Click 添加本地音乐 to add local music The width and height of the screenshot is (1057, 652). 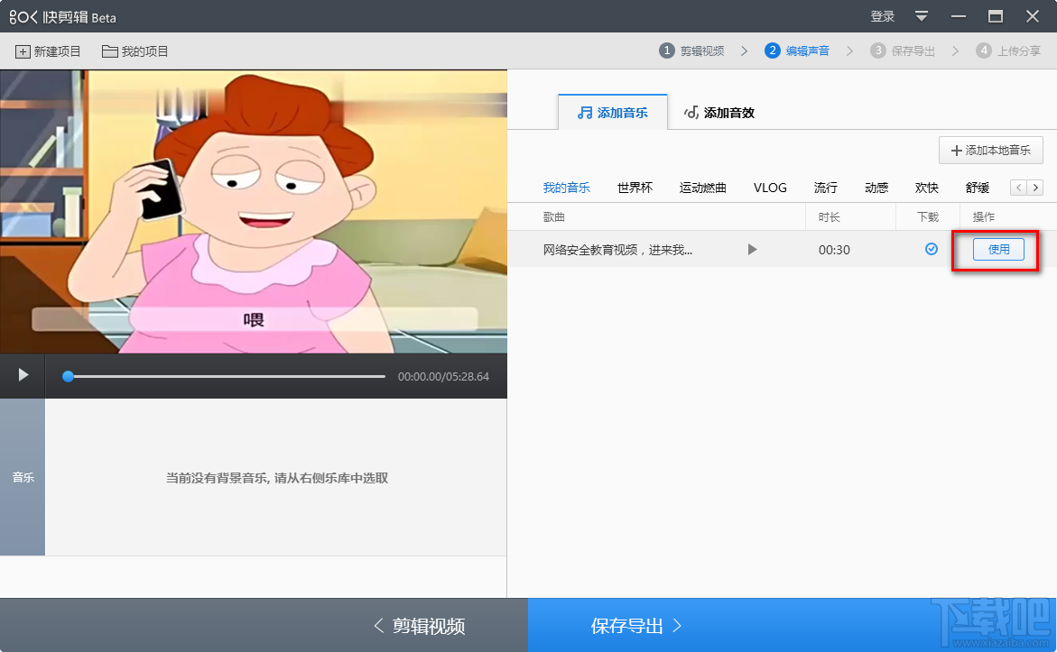pyautogui.click(x=991, y=150)
